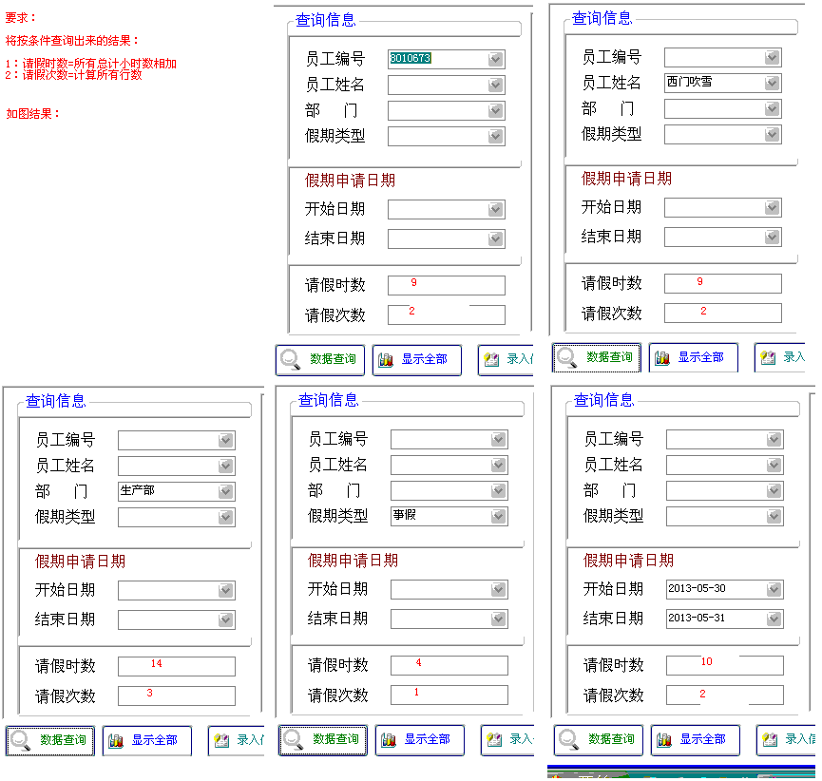This screenshot has height=781, width=822.
Task: Open empty 员工姓名 dropdown in the 8010673 panel
Action: click(495, 85)
